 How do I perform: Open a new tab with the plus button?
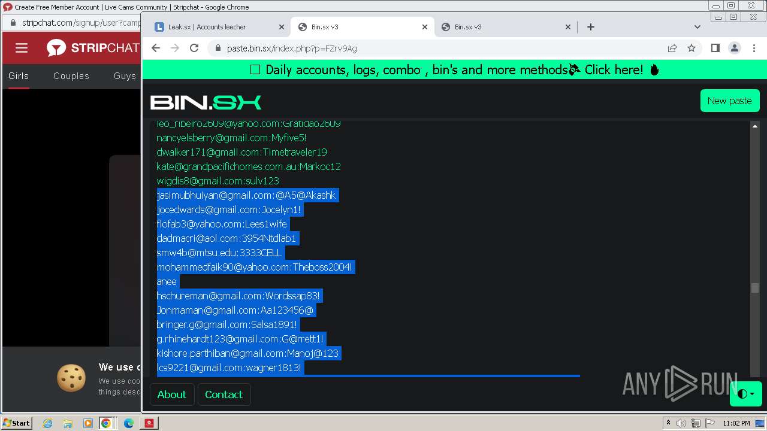[x=591, y=27]
